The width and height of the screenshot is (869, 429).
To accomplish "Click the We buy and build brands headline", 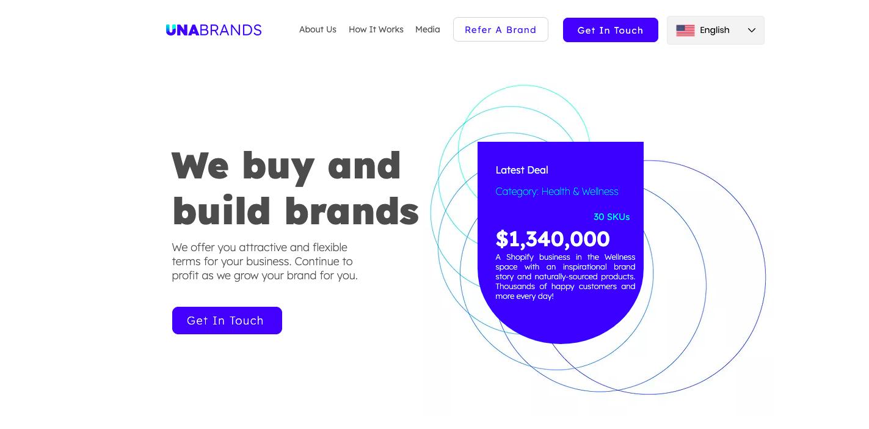I will point(296,188).
